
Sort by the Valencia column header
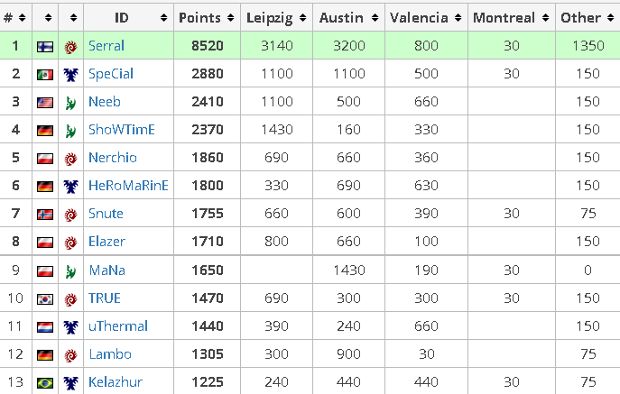(x=426, y=18)
